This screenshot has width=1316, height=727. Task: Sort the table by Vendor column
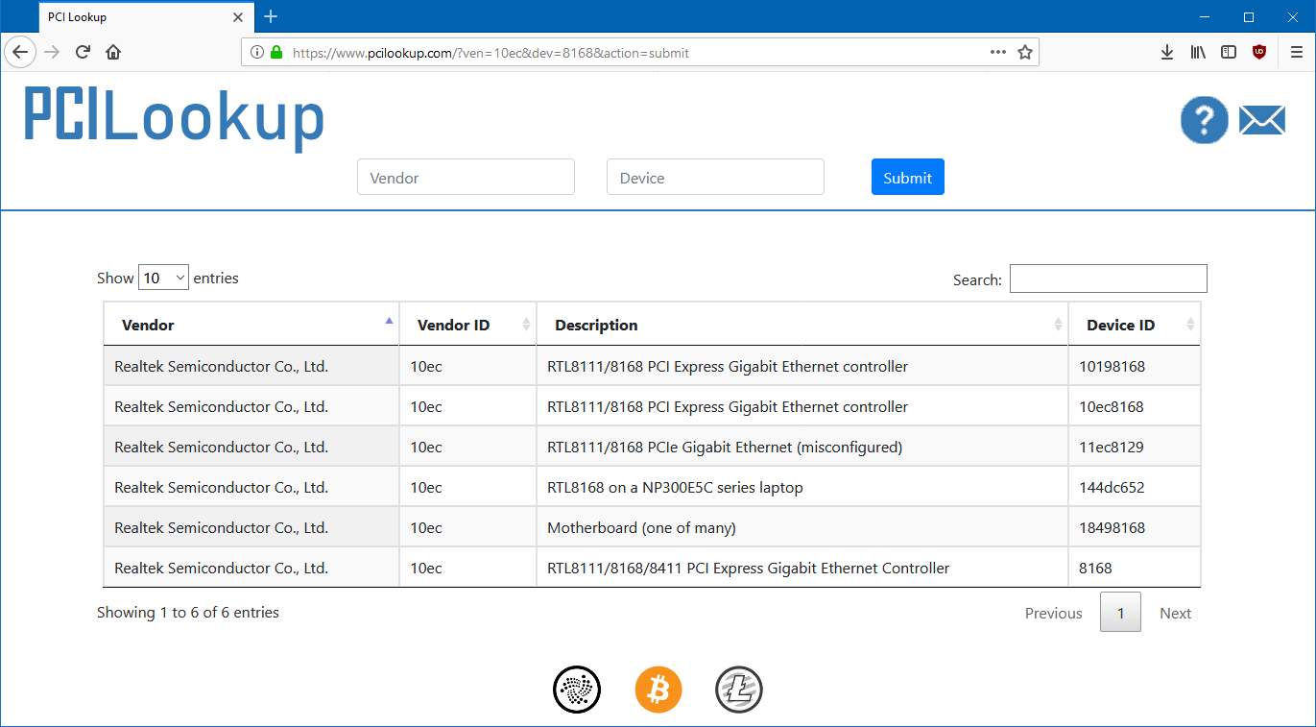click(251, 325)
